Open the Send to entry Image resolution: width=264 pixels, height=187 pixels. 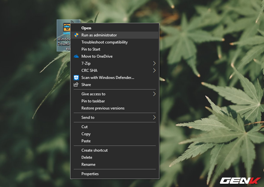[115, 118]
